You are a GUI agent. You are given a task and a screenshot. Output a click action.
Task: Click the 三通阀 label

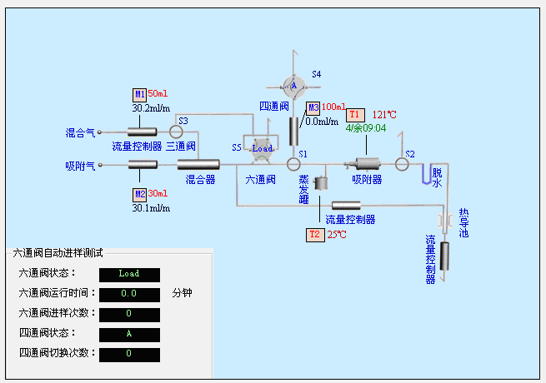click(181, 147)
